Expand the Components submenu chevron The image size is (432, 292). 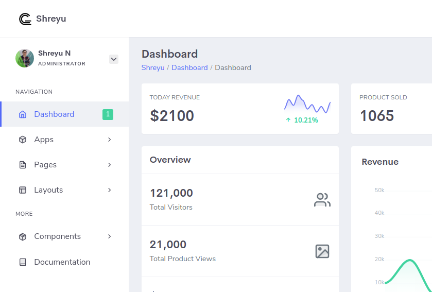tap(110, 236)
